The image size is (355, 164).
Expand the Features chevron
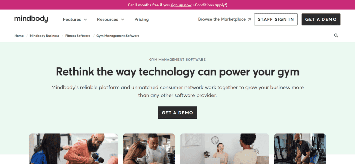tap(85, 20)
